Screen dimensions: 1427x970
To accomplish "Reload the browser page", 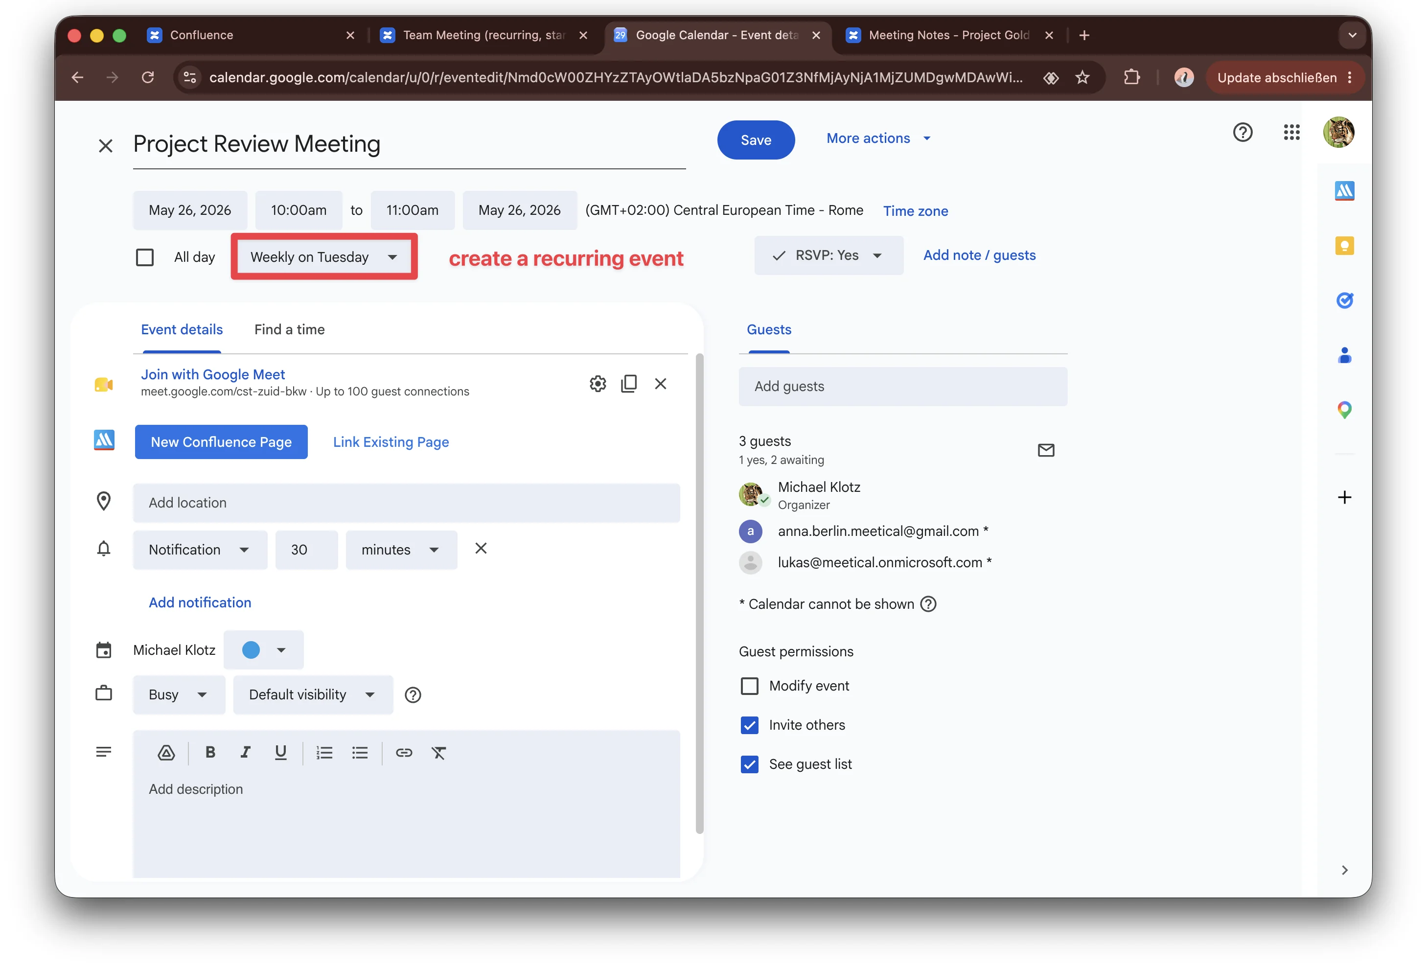I will point(147,77).
